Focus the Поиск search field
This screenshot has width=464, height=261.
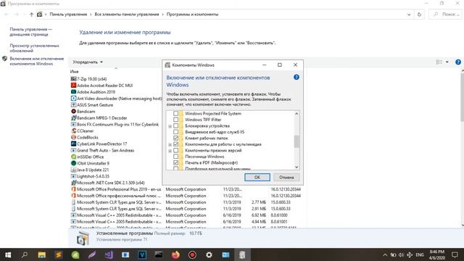[446, 14]
